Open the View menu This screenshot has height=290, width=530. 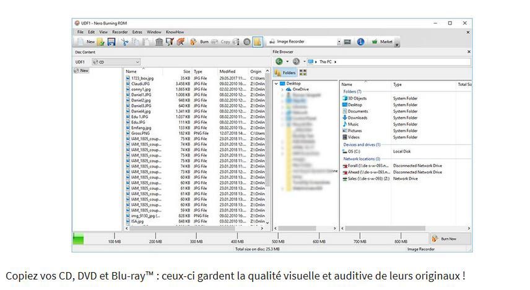click(x=103, y=32)
